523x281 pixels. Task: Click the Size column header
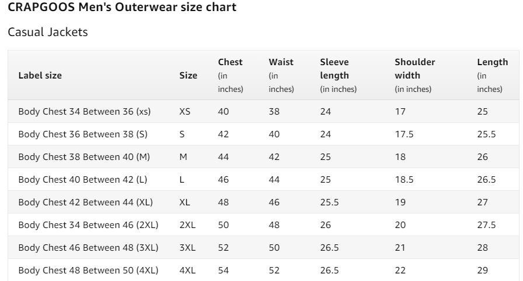188,75
